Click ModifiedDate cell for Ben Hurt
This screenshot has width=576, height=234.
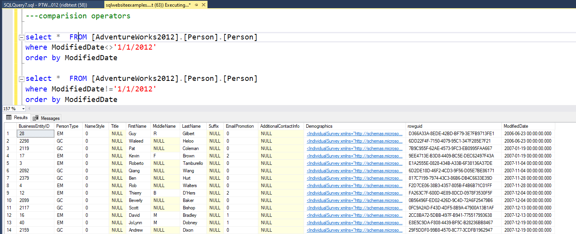tap(528, 178)
